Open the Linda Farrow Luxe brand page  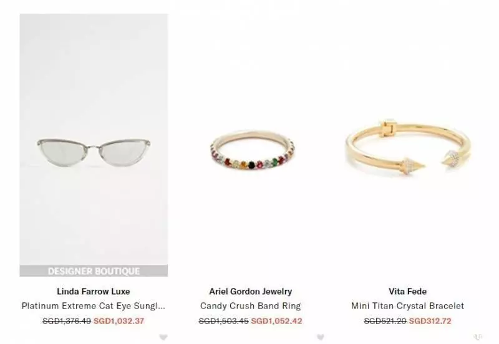click(94, 291)
